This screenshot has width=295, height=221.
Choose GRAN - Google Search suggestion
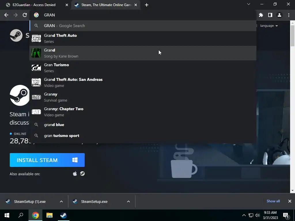[143, 26]
